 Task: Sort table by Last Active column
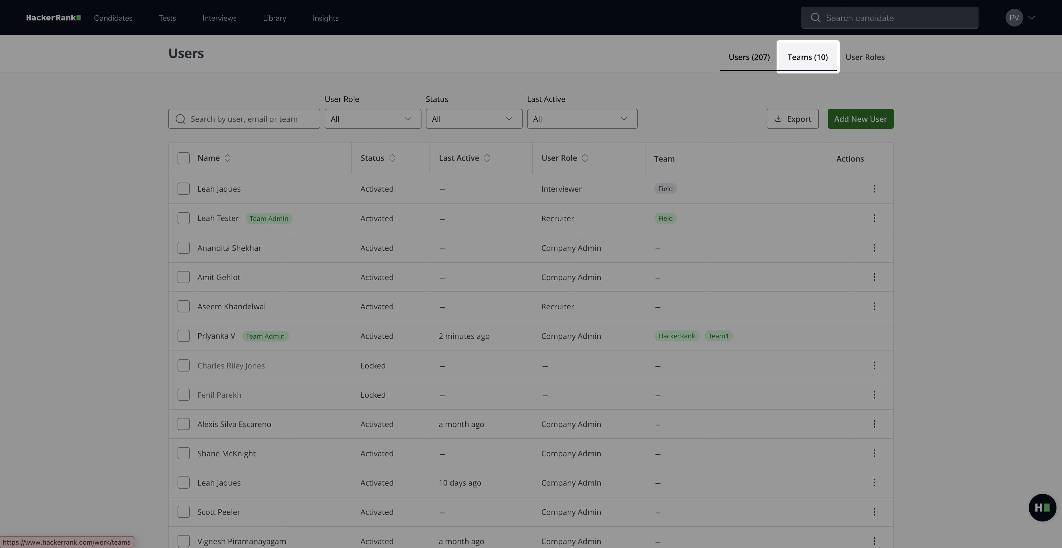(x=487, y=158)
